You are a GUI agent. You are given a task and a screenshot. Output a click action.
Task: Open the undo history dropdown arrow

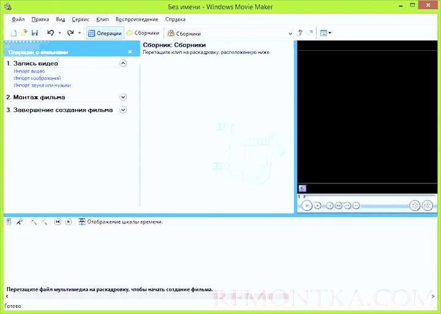(59, 33)
